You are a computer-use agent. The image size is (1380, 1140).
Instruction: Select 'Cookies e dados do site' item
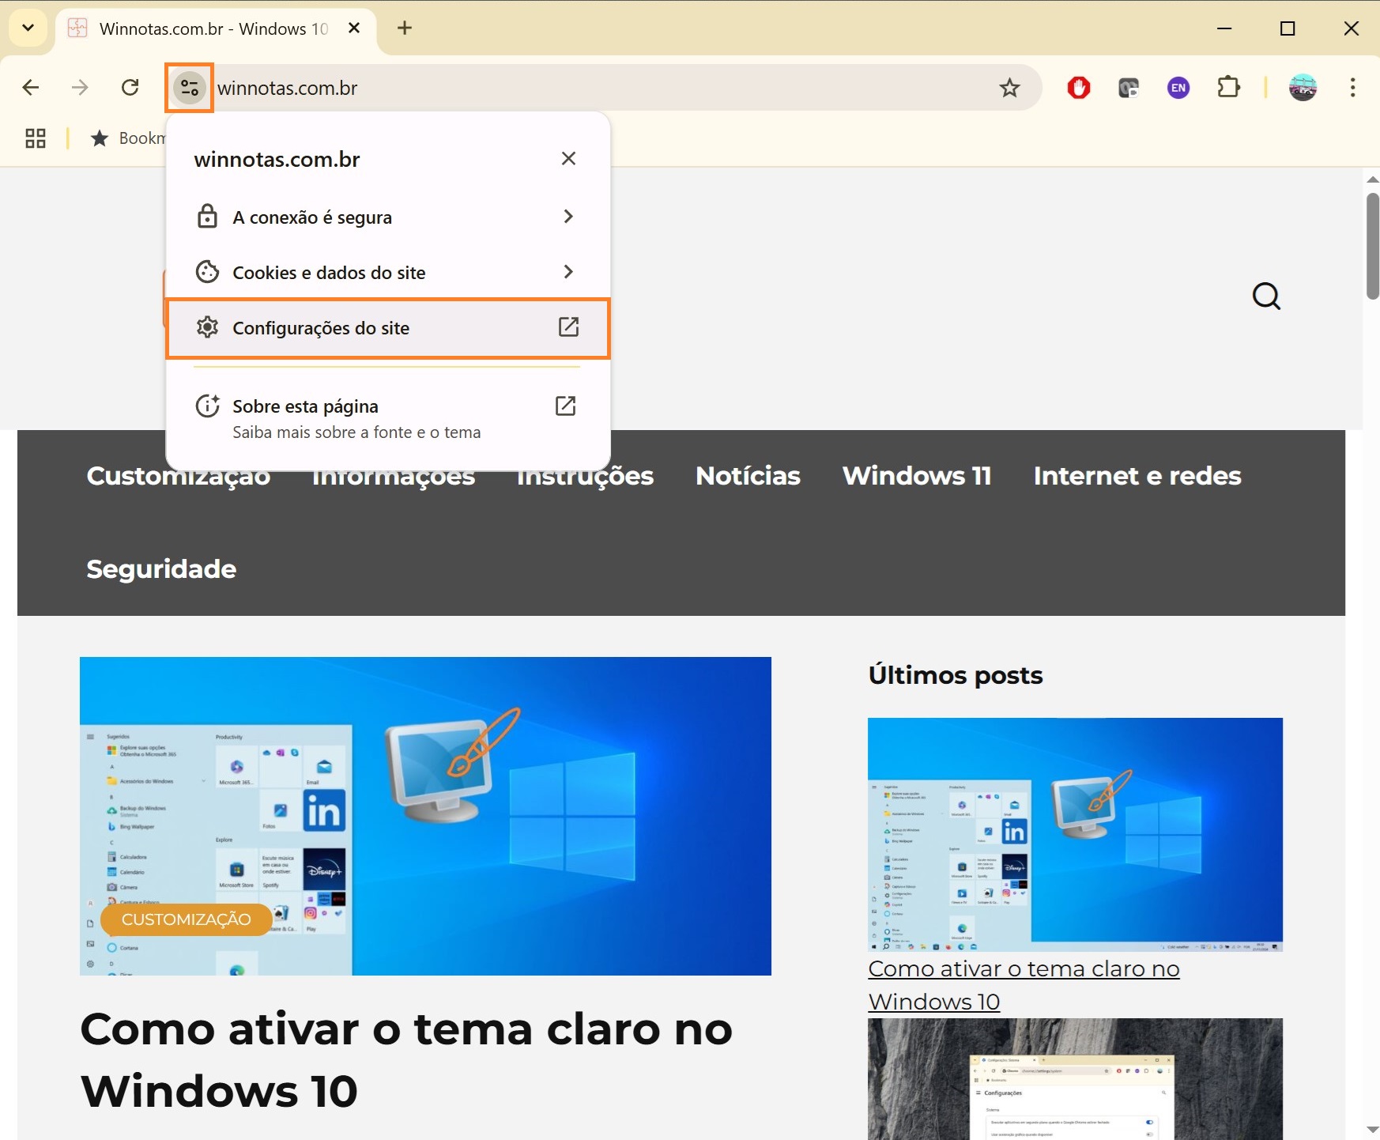coord(387,272)
